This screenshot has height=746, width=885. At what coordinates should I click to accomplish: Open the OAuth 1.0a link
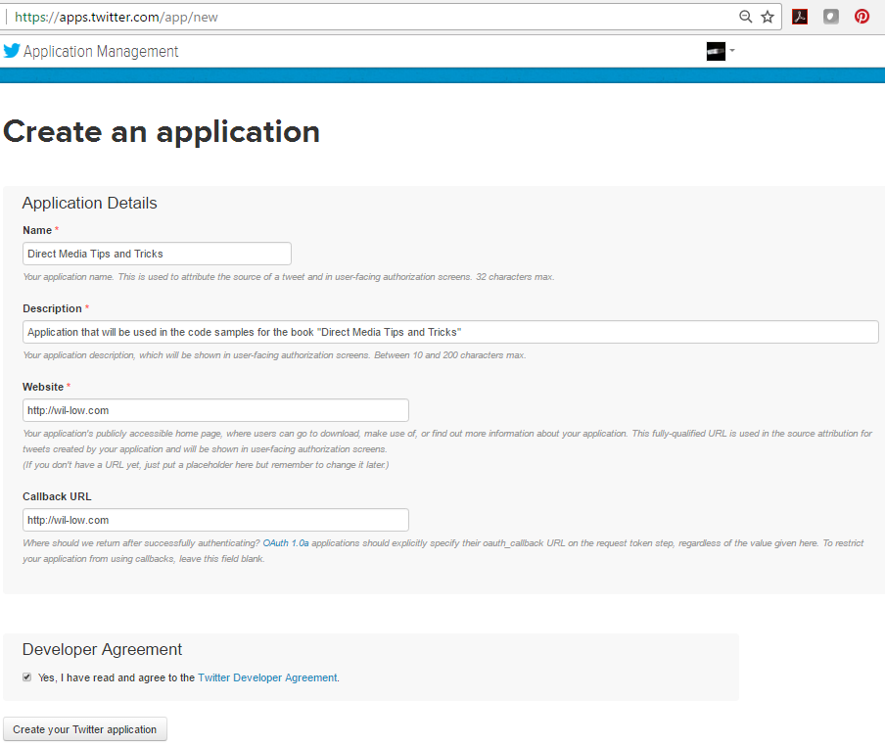tap(286, 542)
